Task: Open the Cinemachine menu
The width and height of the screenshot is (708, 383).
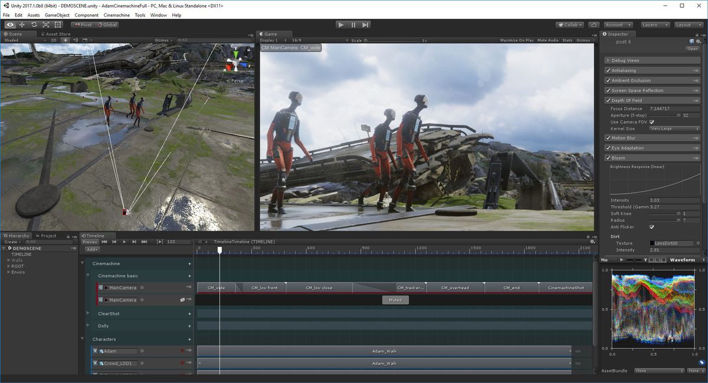Action: coord(117,15)
